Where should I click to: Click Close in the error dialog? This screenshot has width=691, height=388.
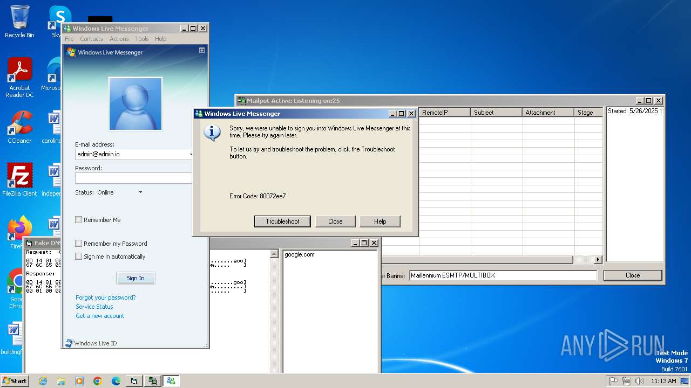[335, 221]
